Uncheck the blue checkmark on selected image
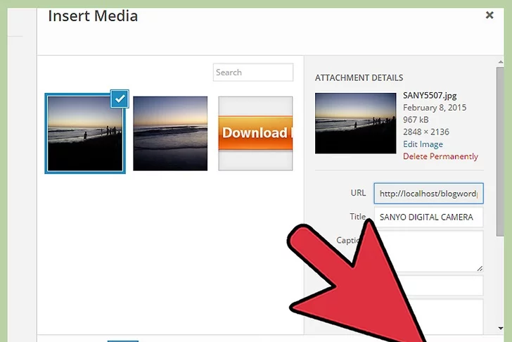 (x=120, y=99)
